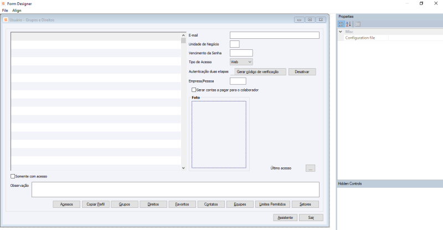Collapse the Misc category expander
The height and width of the screenshot is (230, 443).
tap(341, 32)
